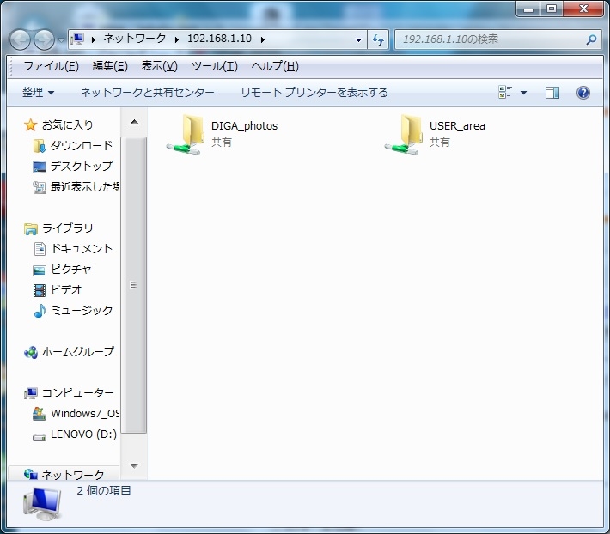Open address bar history dropdown
Viewport: 610px width, 534px height.
pos(358,39)
